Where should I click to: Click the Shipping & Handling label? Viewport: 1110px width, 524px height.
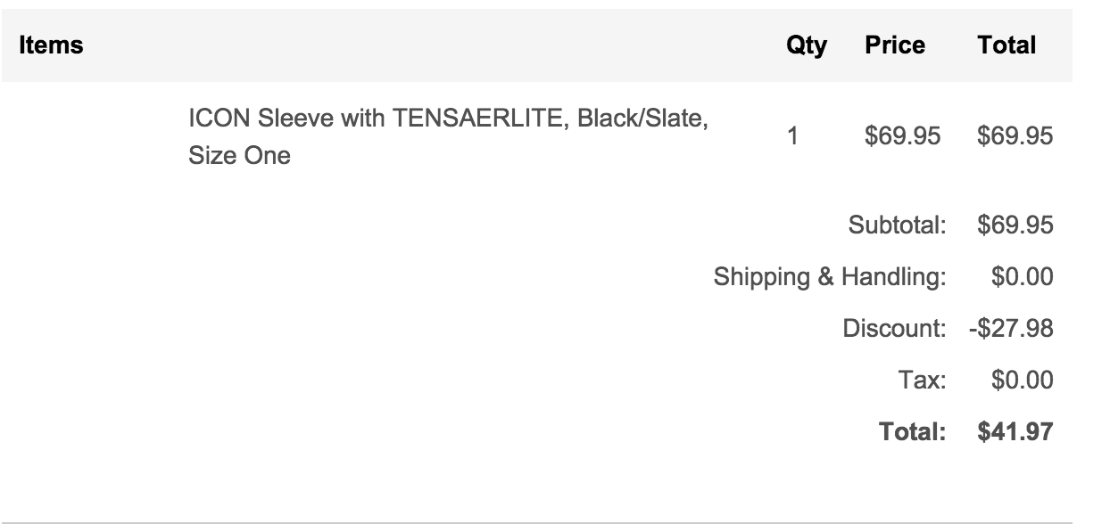tap(829, 278)
